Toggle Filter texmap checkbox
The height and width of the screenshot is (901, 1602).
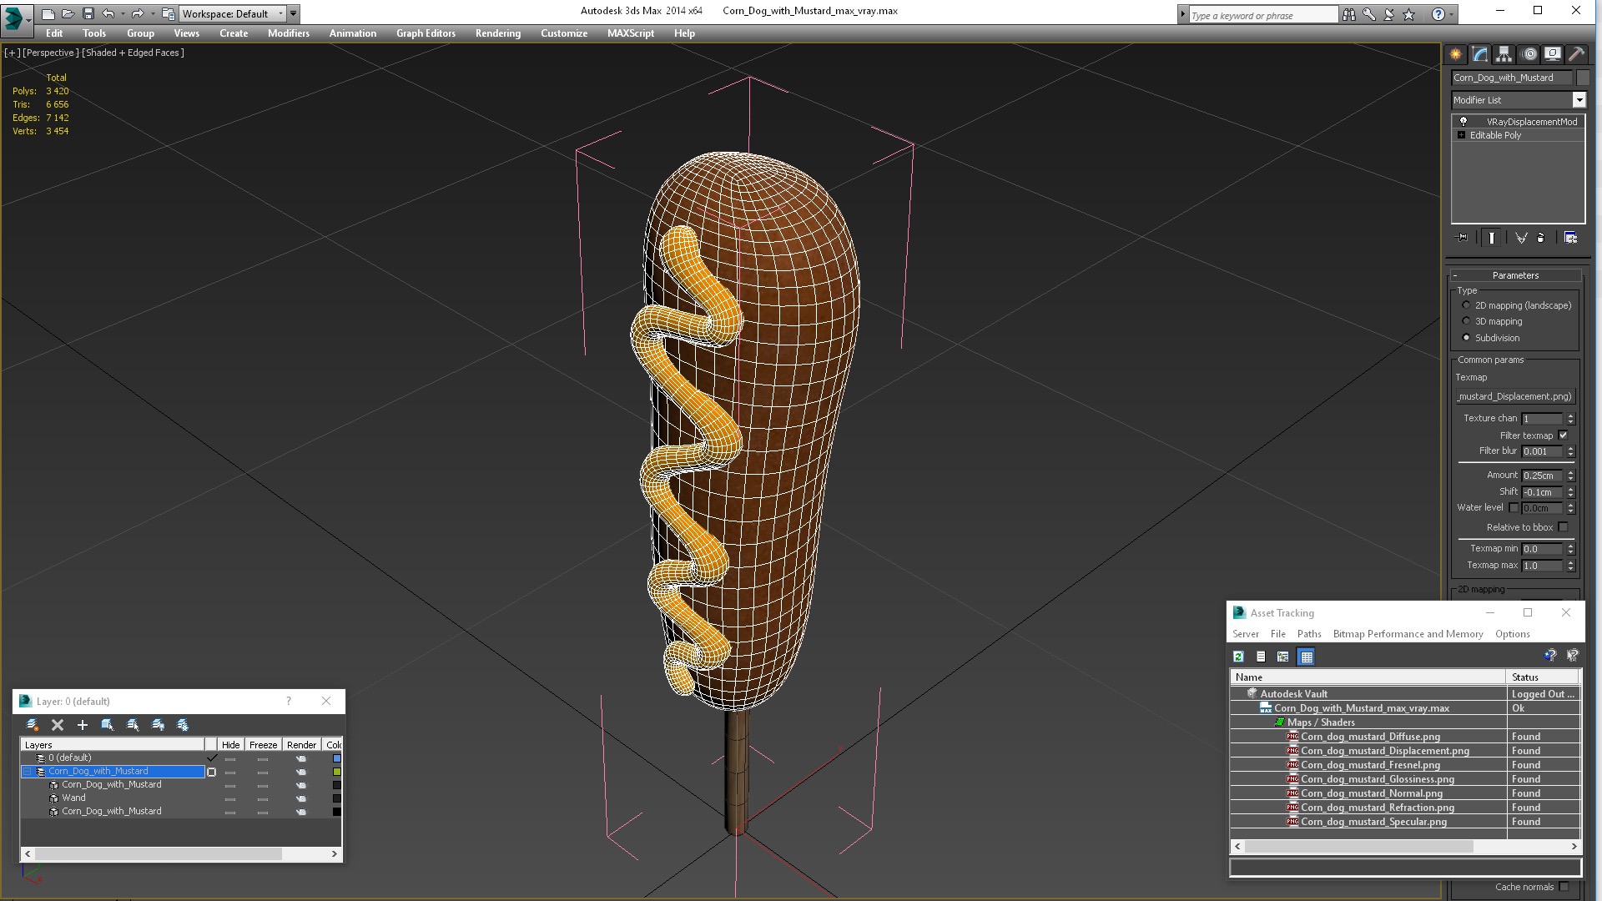pyautogui.click(x=1563, y=435)
